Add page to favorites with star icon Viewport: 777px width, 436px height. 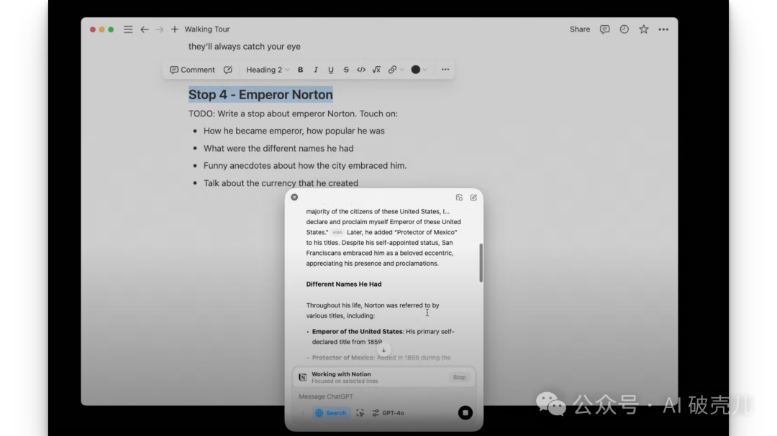[644, 29]
